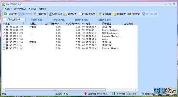Open 时间计划设置 clock icon
Screen dimensions: 178x97
80,14
